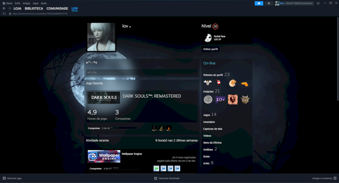Viewport: 339px width, 183px height.
Task: Click the level 20 circle badge
Action: coord(215,26)
